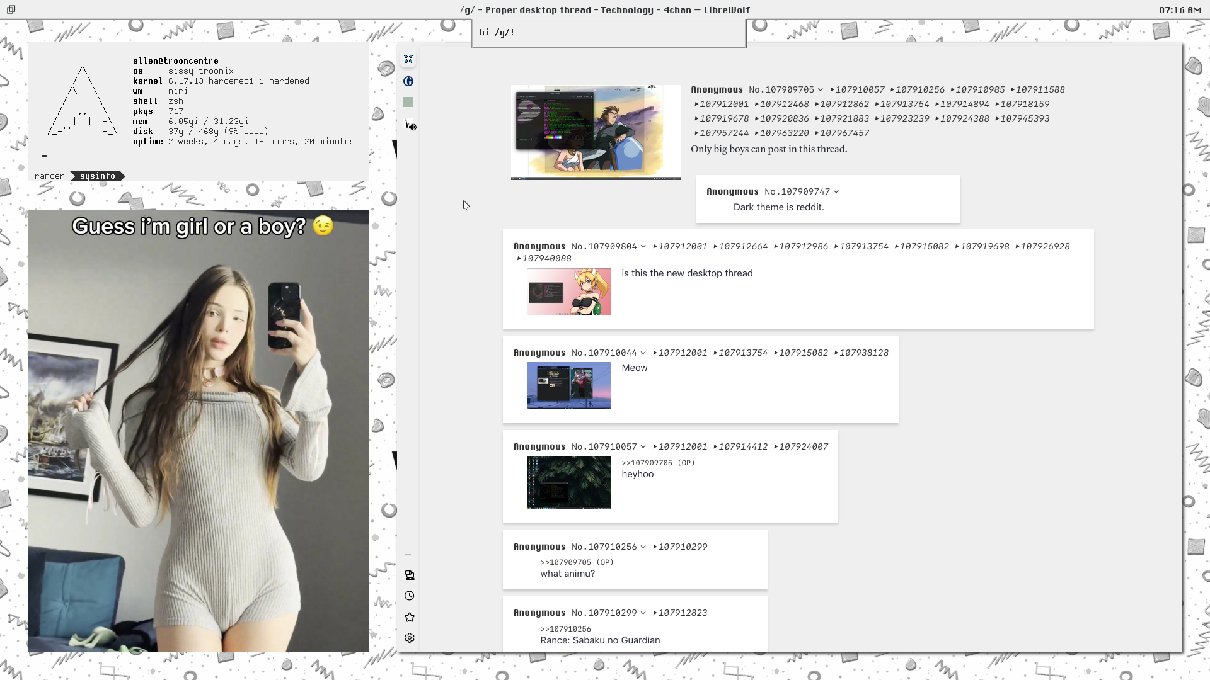
Task: Click workspace icon in top-left corner
Action: click(x=11, y=9)
